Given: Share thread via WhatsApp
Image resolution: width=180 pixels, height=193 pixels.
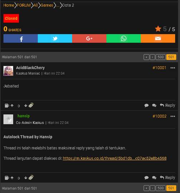Looking at the screenshot, I should click(124, 39).
